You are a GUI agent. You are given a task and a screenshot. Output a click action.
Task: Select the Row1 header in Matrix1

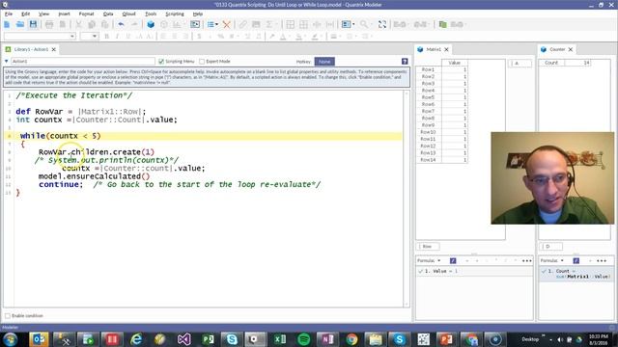[x=429, y=69]
